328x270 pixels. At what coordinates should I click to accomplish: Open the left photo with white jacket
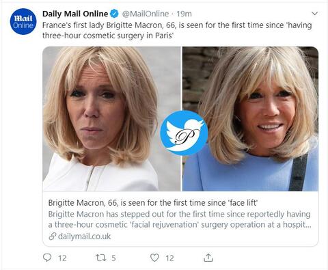coord(111,119)
